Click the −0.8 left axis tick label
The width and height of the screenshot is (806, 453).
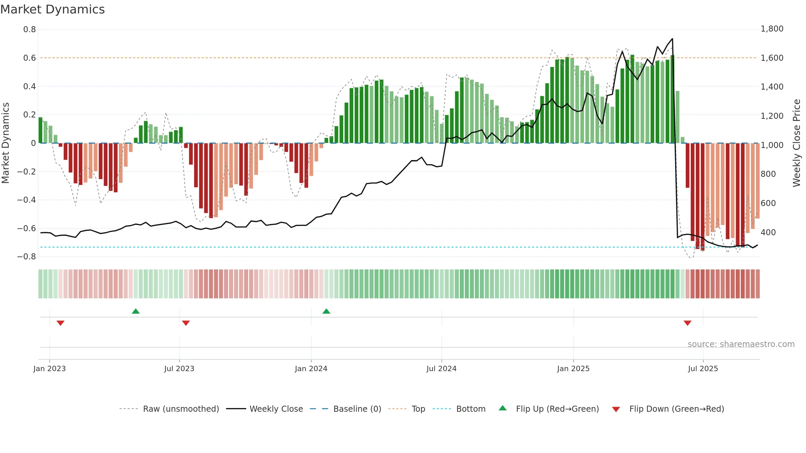coord(27,257)
